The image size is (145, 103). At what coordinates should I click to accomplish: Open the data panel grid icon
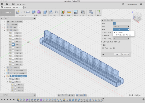point(2,4)
